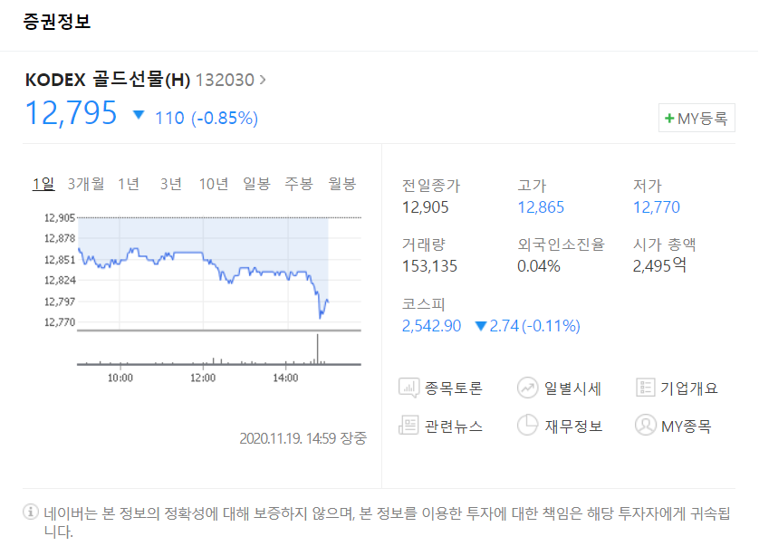Click the 시가 총액 value 2,495억
The image size is (759, 546).
click(659, 265)
